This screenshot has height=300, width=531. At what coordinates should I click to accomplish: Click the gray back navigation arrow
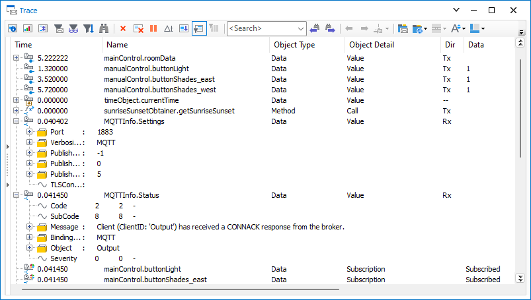pos(349,29)
